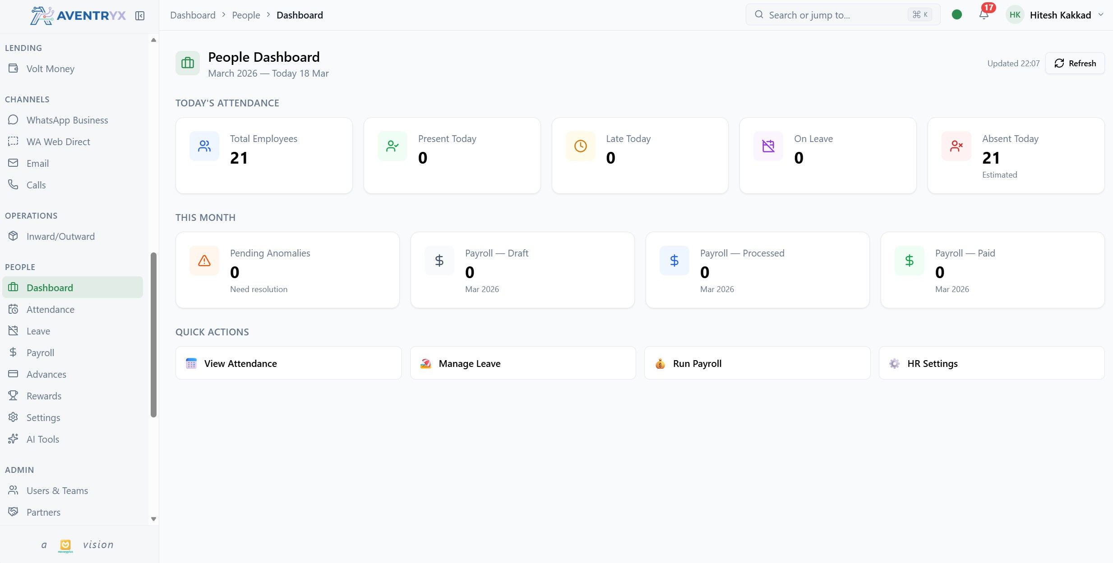
Task: Click the Refresh button
Action: pyautogui.click(x=1075, y=63)
